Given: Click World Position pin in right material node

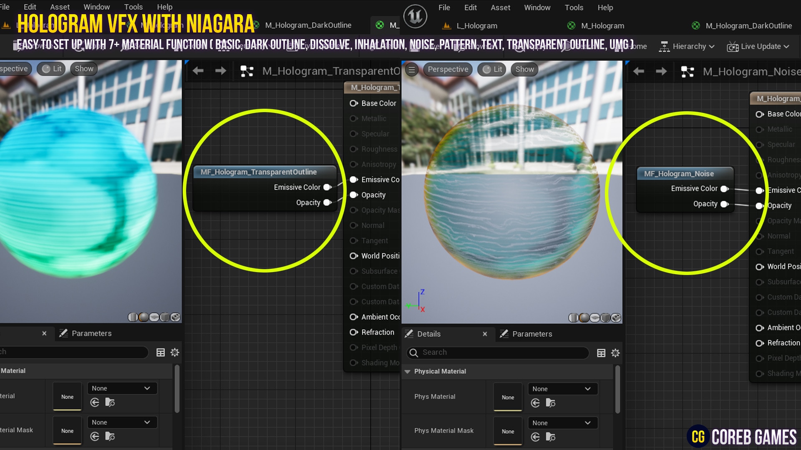Looking at the screenshot, I should point(760,267).
